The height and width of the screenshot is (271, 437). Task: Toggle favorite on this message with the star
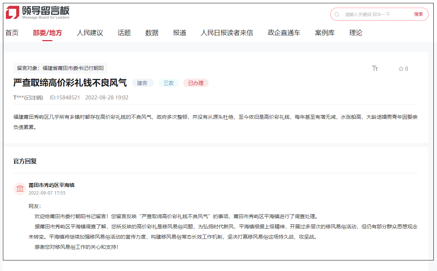pos(401,68)
